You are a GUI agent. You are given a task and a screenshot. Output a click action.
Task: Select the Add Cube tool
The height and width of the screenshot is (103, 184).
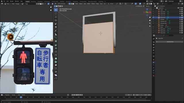pos(56,38)
